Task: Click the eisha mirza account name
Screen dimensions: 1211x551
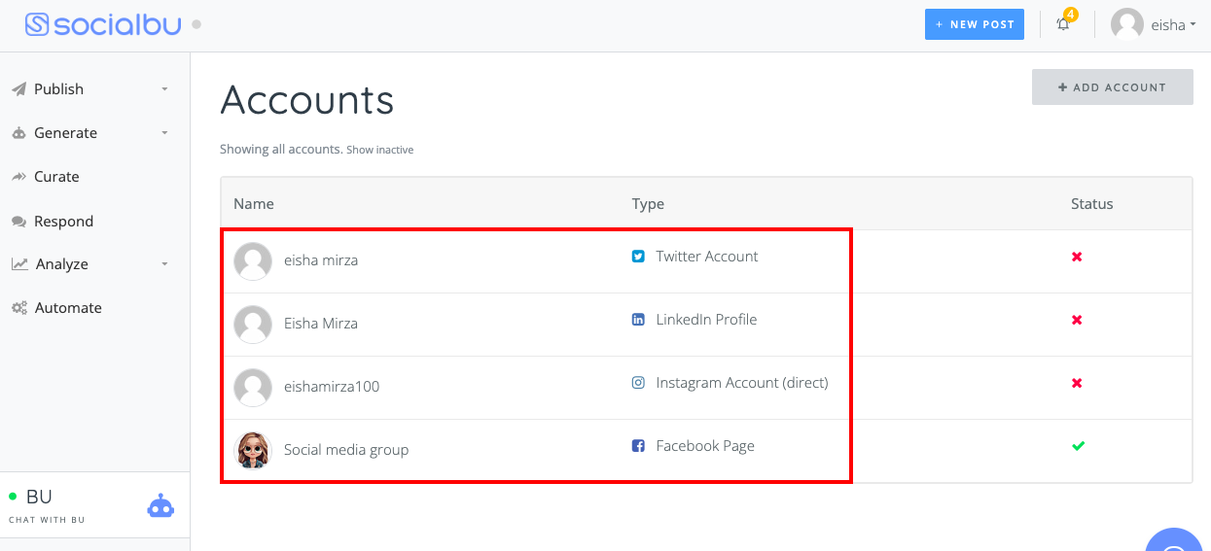Action: 321,260
